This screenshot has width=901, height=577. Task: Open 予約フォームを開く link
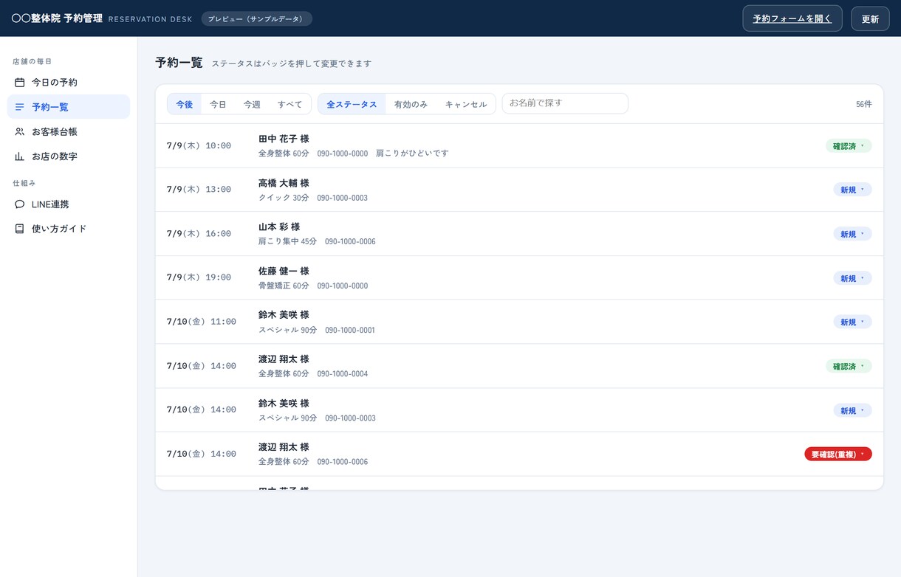(792, 18)
